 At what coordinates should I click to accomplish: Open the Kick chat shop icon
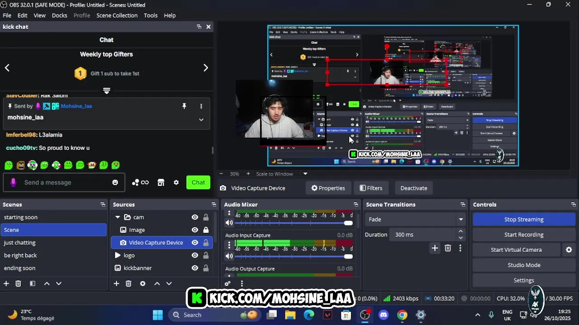[x=161, y=182]
